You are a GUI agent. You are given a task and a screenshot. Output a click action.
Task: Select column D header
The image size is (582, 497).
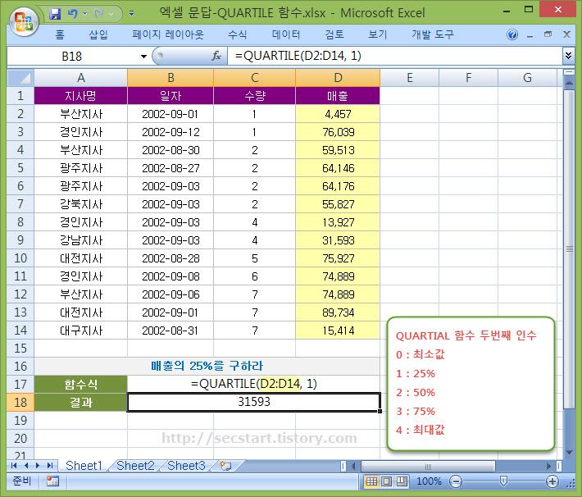pyautogui.click(x=338, y=78)
